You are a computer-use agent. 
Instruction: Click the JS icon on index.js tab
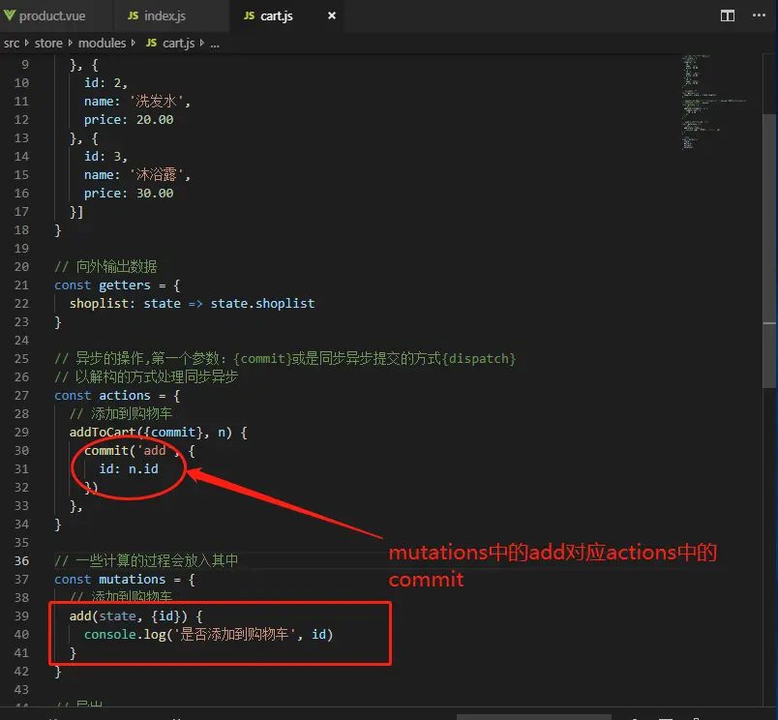tap(133, 15)
